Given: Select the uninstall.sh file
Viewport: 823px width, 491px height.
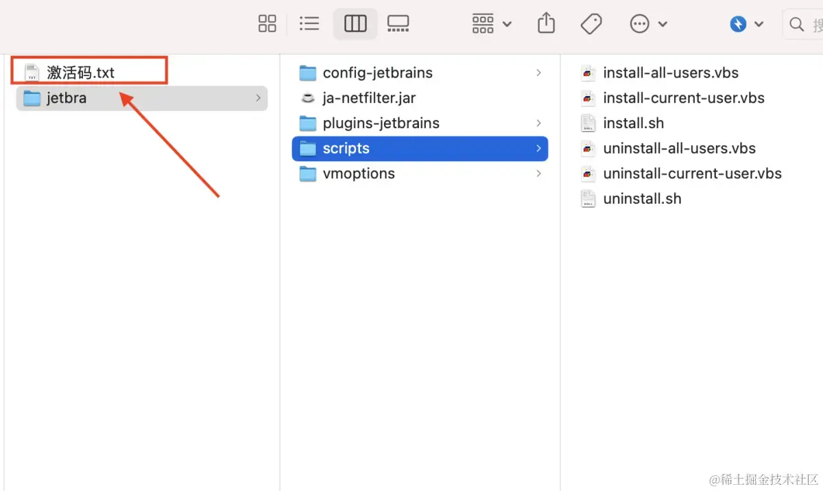Looking at the screenshot, I should tap(643, 199).
